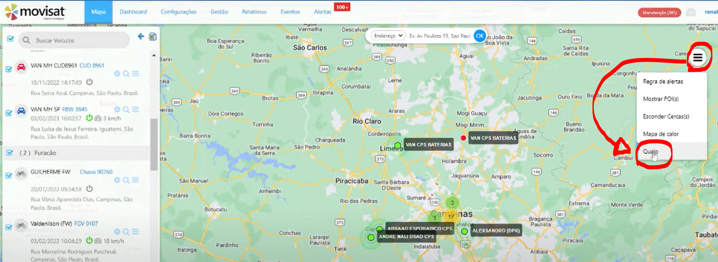This screenshot has width=718, height=262.
Task: Open the map hamburger menu button
Action: pyautogui.click(x=698, y=58)
